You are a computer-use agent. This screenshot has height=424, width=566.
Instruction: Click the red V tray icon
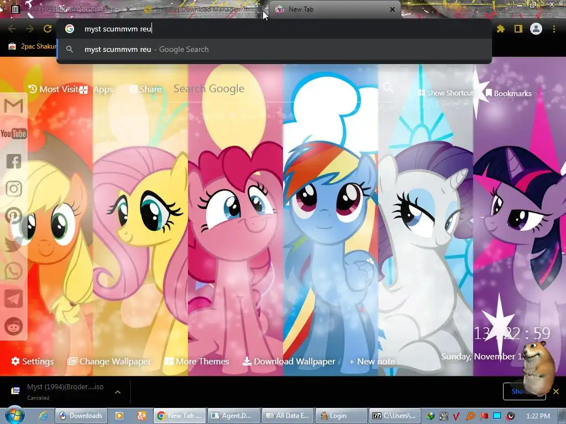click(456, 416)
